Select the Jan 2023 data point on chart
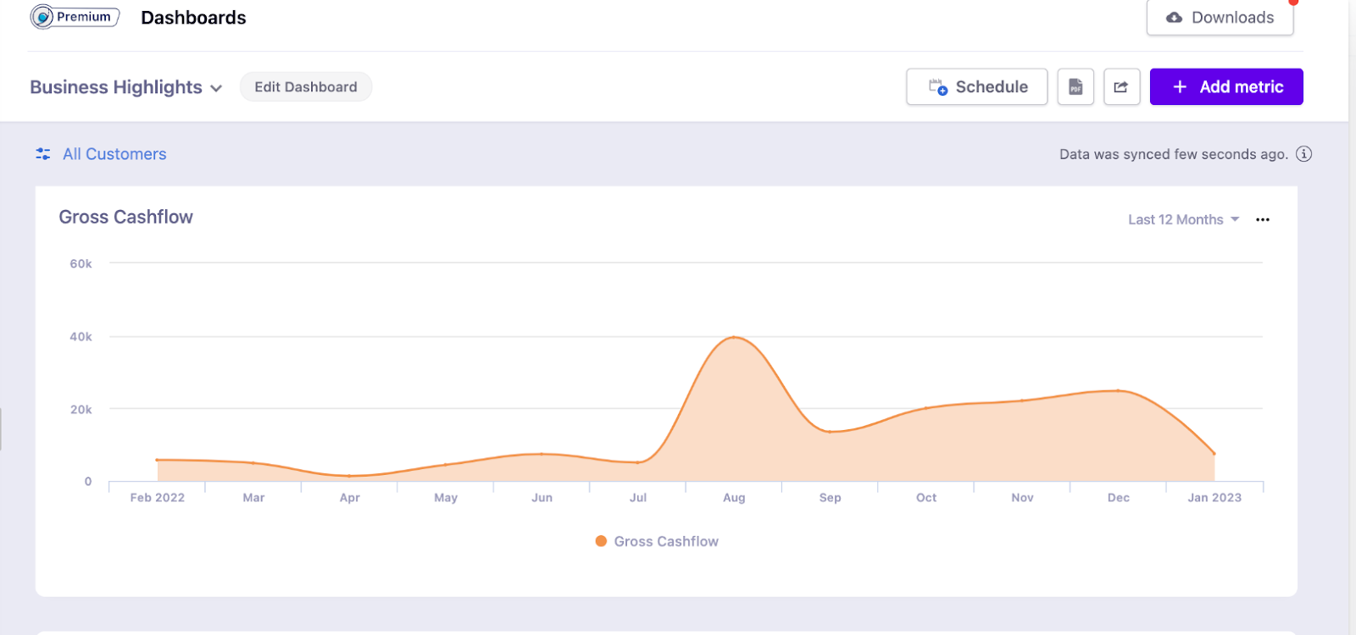Image resolution: width=1356 pixels, height=635 pixels. pyautogui.click(x=1214, y=454)
